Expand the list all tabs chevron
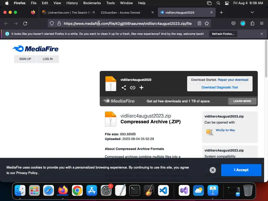The width and height of the screenshot is (268, 201). [x=252, y=12]
